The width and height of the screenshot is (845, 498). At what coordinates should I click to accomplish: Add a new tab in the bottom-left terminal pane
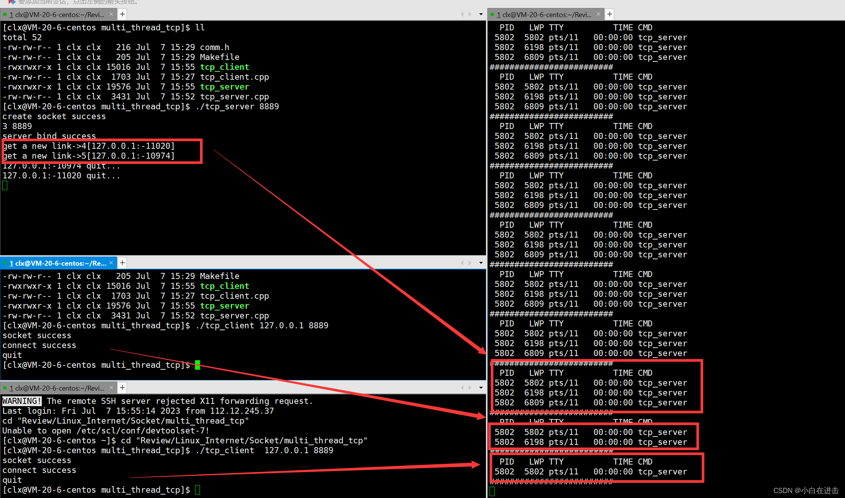(122, 388)
